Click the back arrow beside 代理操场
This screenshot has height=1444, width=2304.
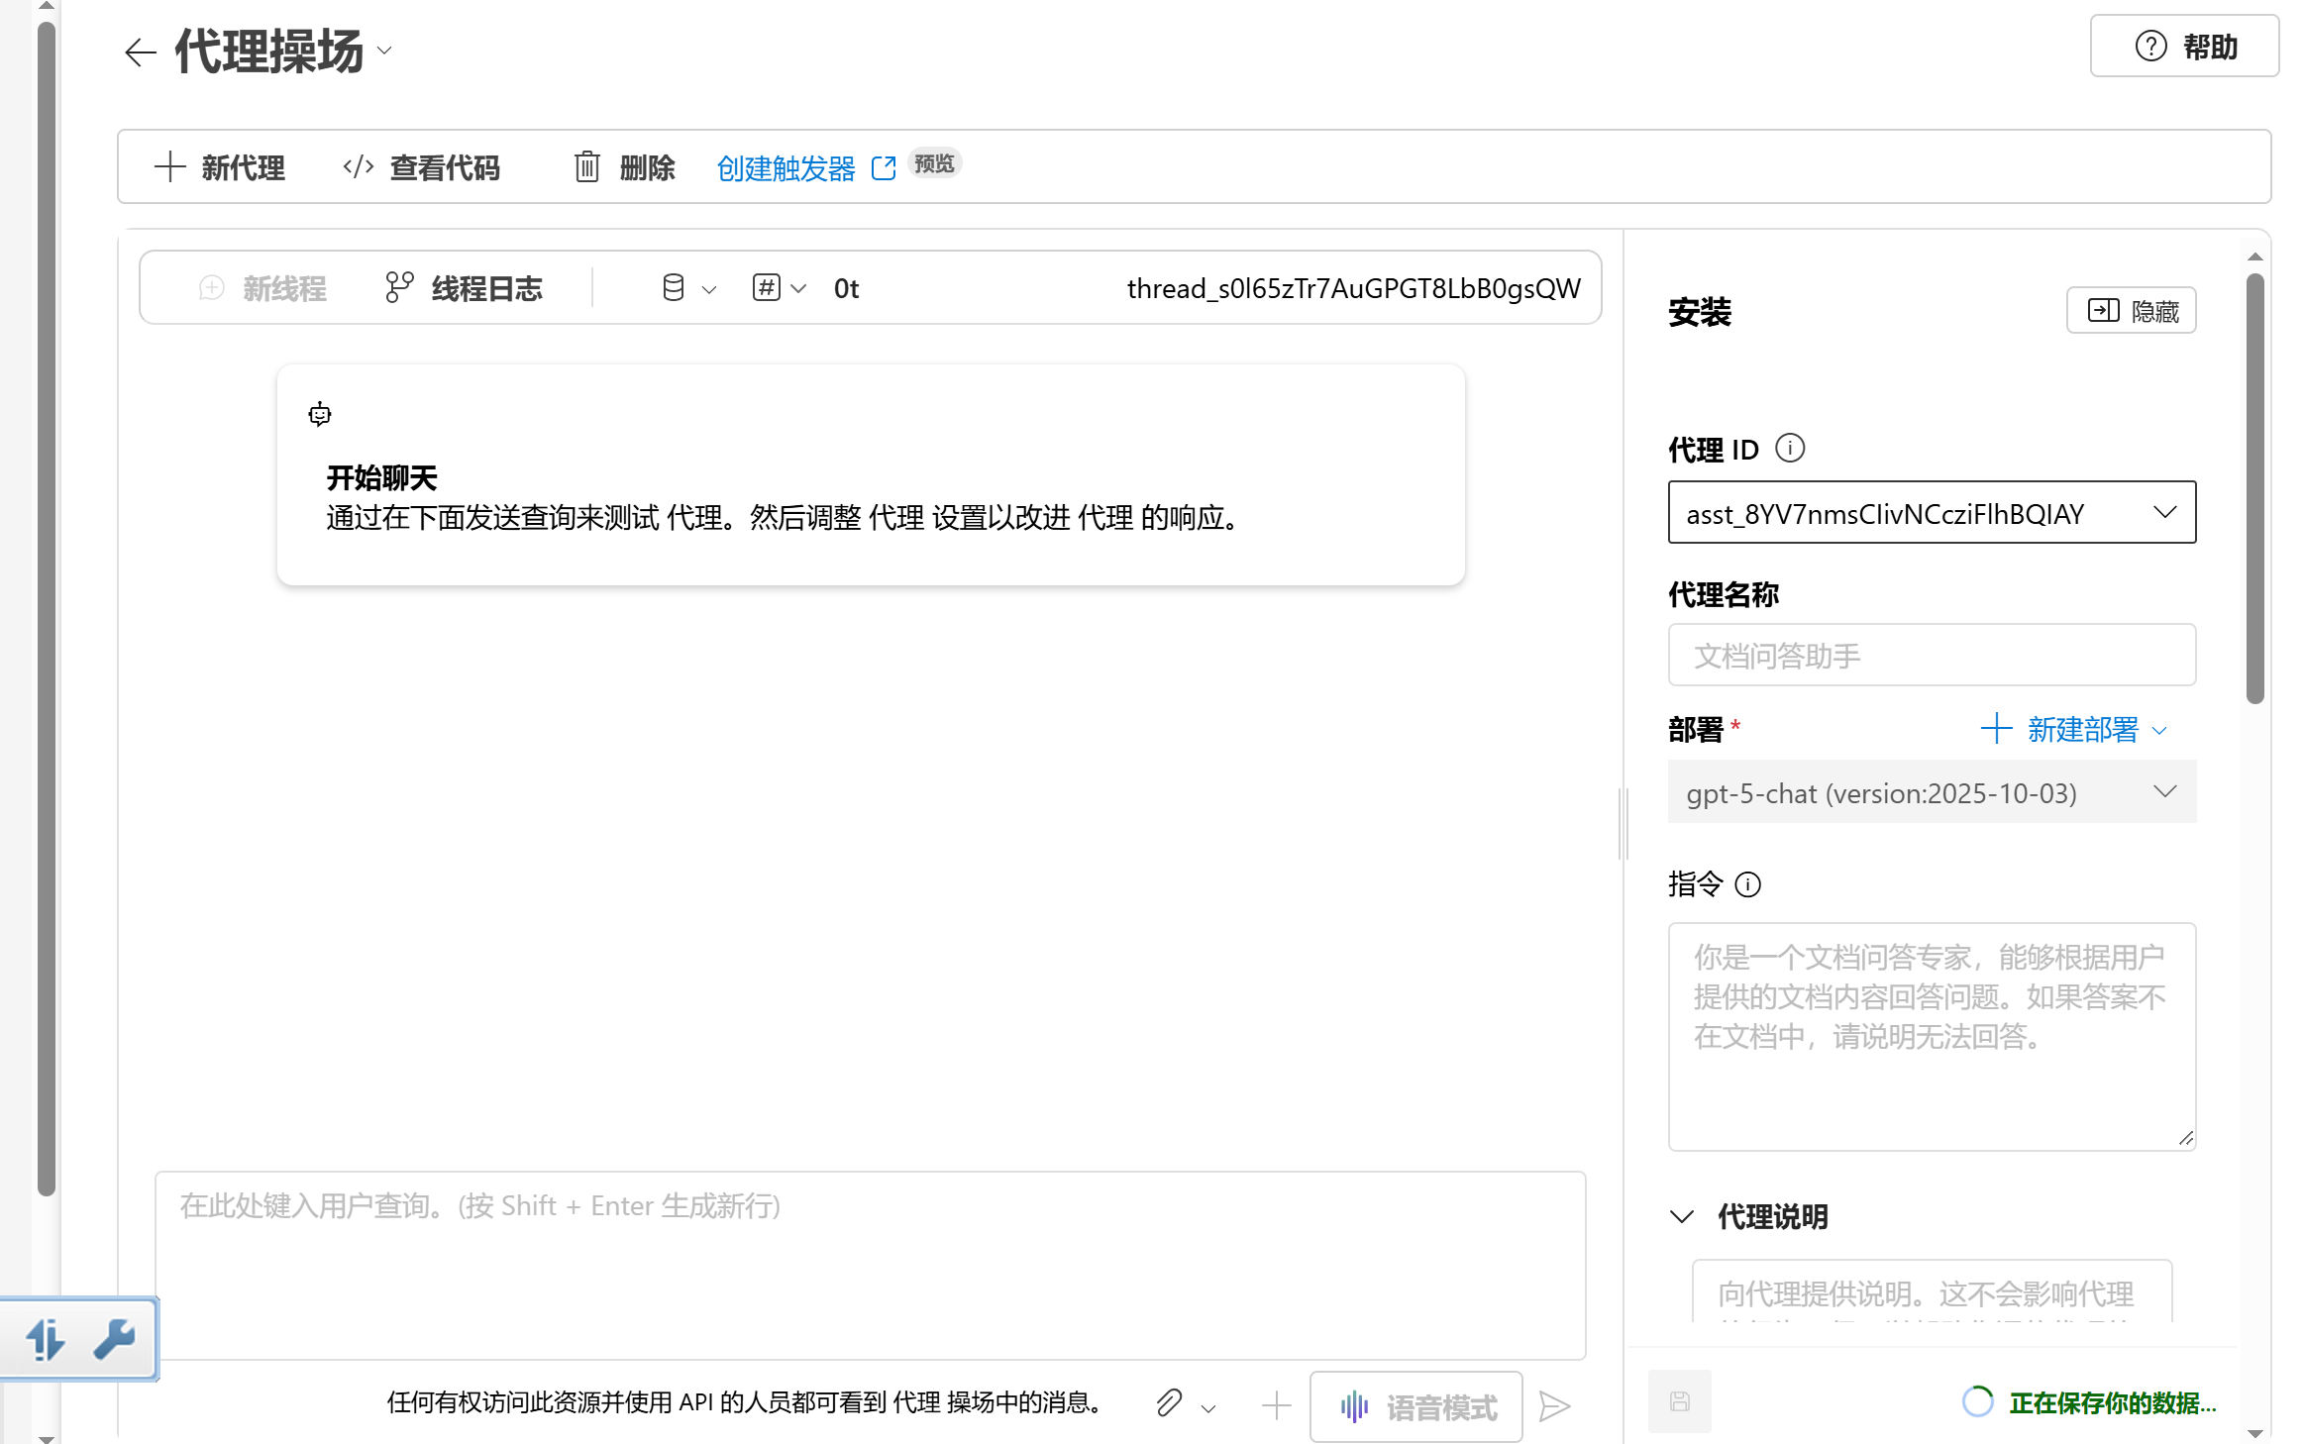click(140, 52)
